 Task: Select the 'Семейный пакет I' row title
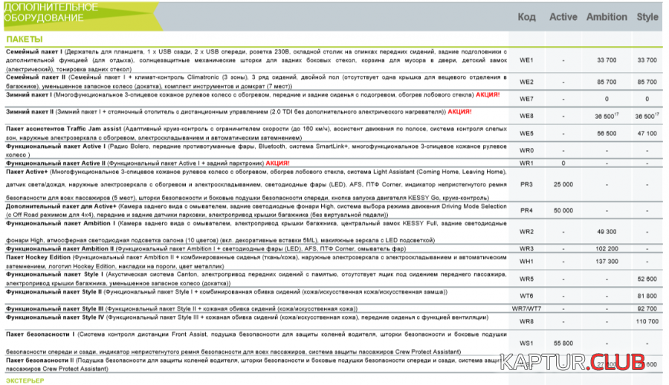point(34,51)
